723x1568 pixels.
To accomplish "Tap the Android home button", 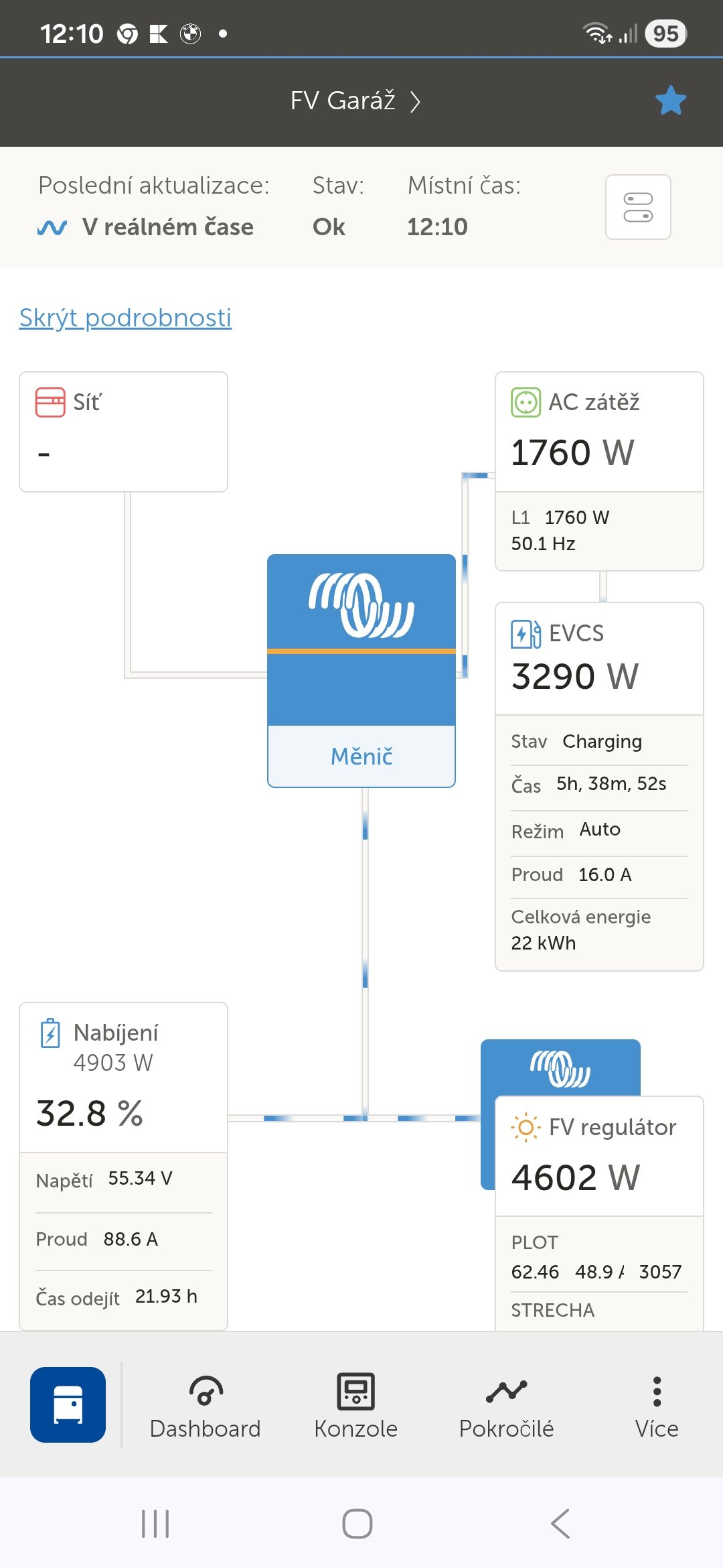I will pos(357,1524).
